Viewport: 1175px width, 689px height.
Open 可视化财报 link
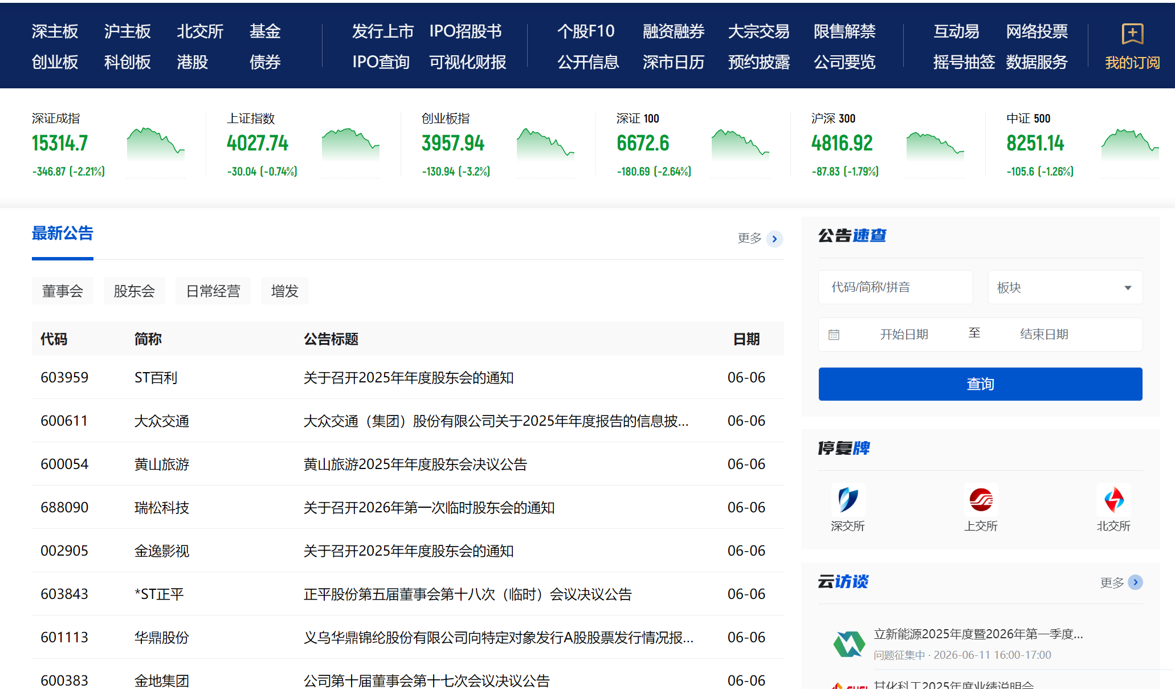point(468,62)
